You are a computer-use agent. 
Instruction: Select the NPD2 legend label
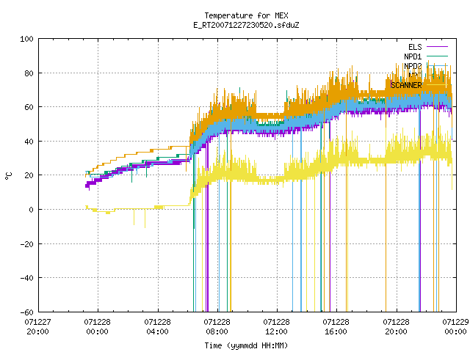[x=413, y=66]
